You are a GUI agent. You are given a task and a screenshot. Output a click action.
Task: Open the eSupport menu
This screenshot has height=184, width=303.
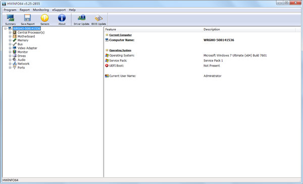(59, 10)
